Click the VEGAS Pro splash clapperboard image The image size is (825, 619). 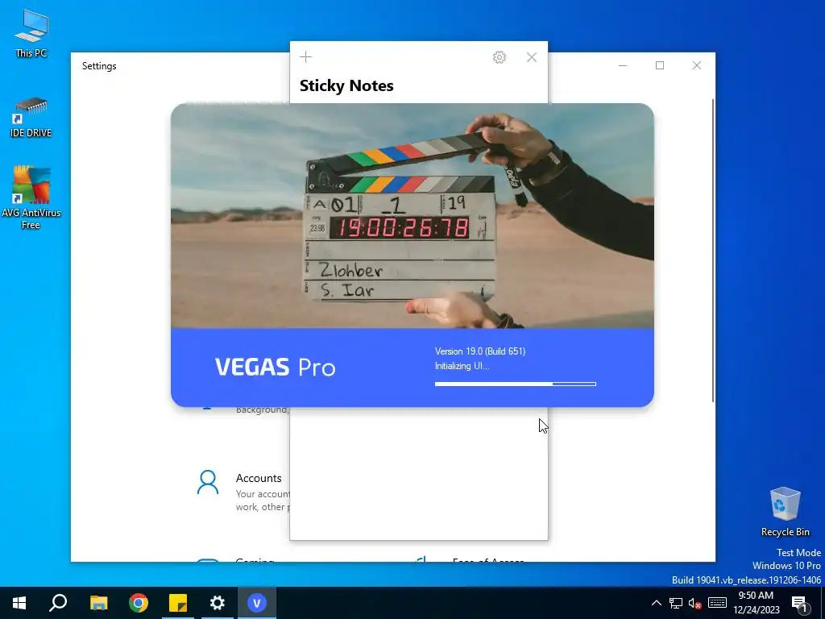pos(412,216)
